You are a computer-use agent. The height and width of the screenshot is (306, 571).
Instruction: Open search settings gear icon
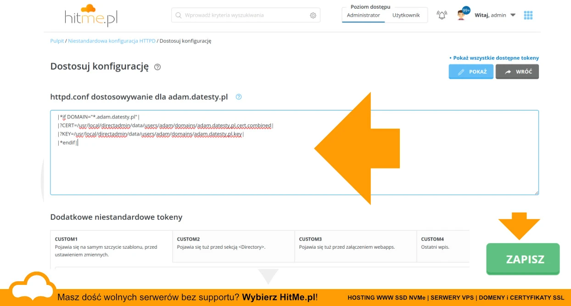[x=313, y=15]
